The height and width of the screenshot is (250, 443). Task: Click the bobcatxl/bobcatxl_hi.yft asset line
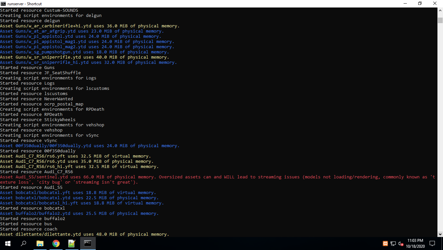tap(82, 203)
